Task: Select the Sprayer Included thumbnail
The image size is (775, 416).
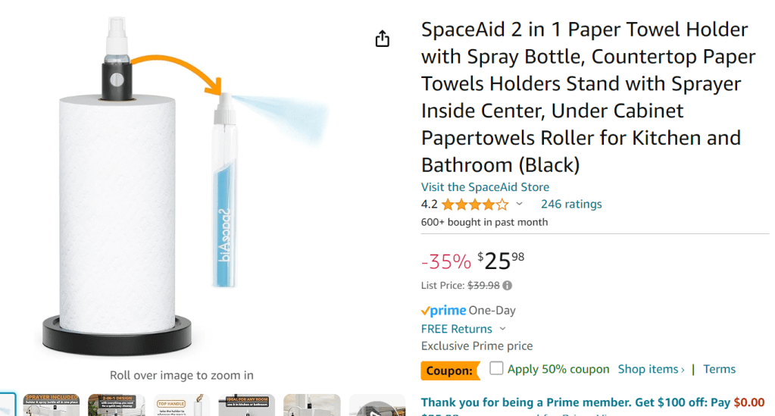Action: click(x=51, y=405)
